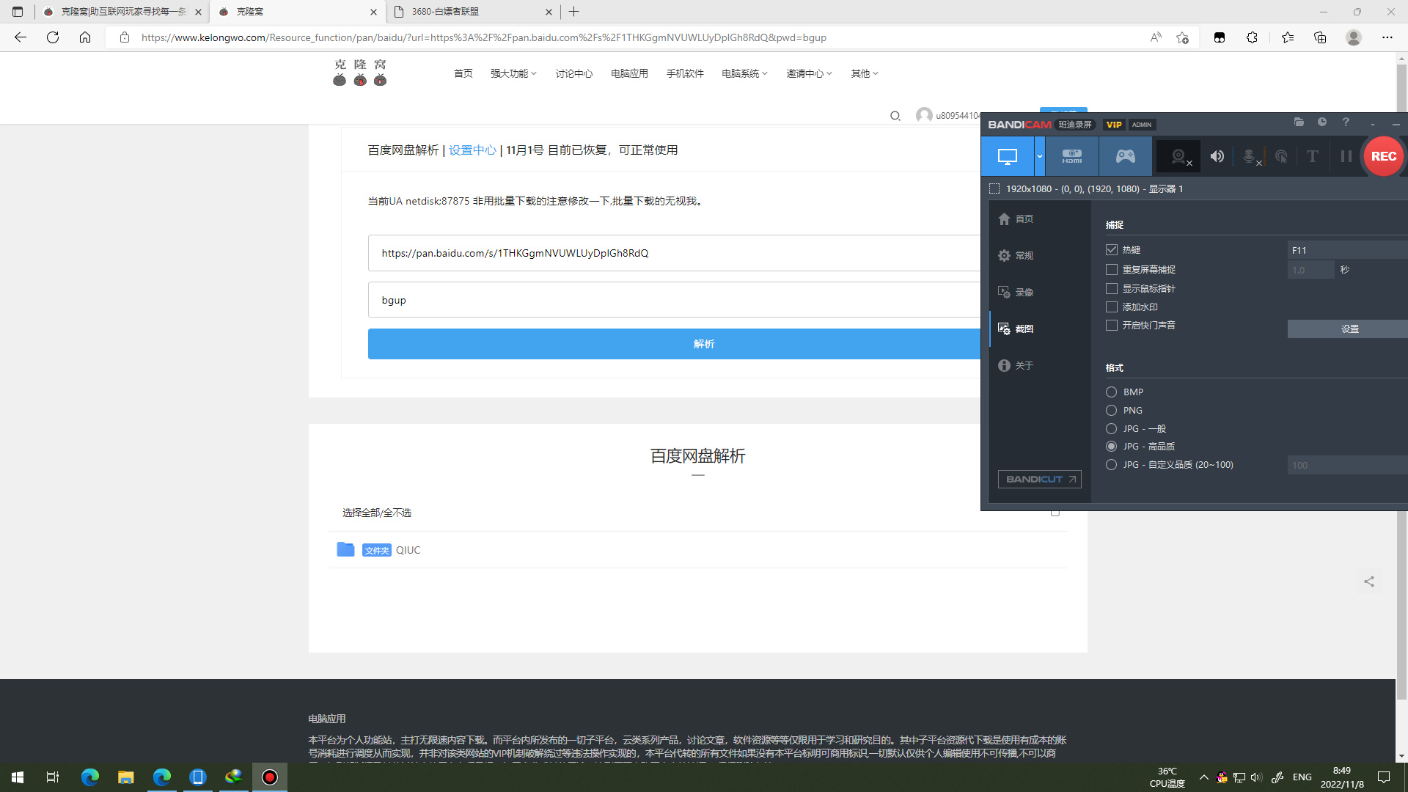Image resolution: width=1408 pixels, height=792 pixels.
Task: Expand 电脑系统 navigation dropdown
Action: pos(744,73)
